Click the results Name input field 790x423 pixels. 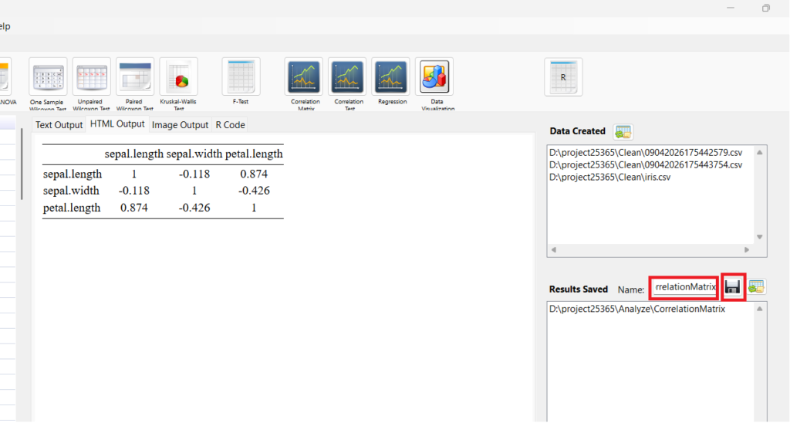[684, 287]
